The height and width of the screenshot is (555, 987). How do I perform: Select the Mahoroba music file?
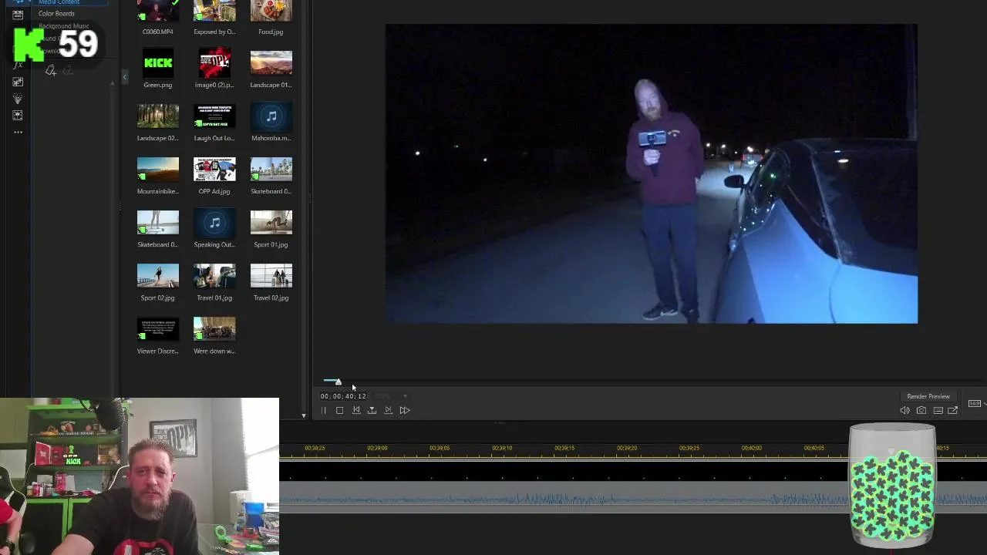[271, 116]
